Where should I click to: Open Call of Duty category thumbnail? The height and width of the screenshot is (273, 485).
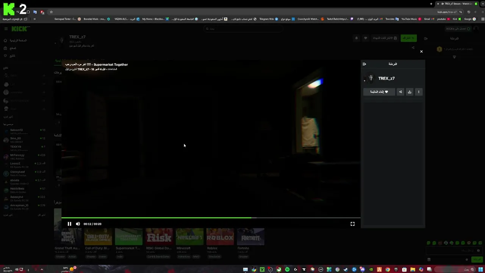click(98, 237)
